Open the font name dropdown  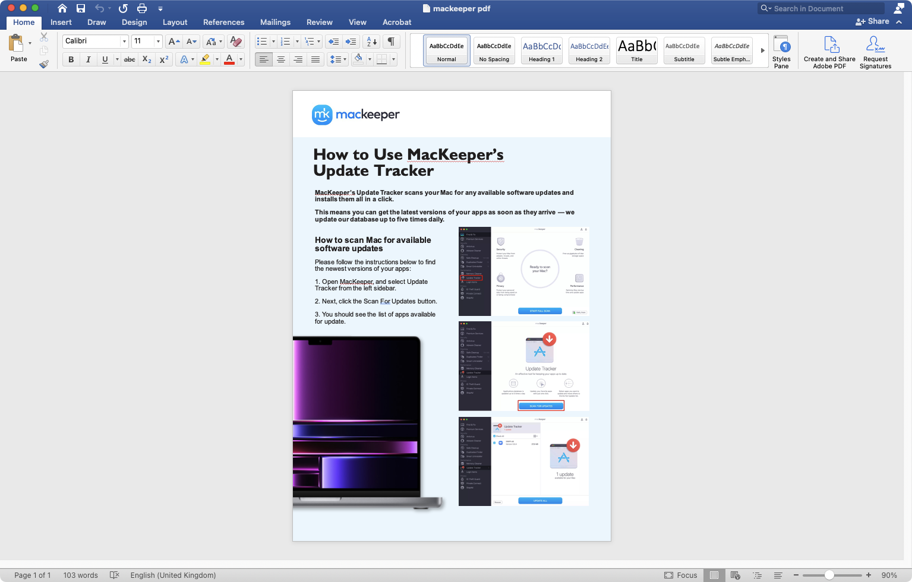tap(124, 41)
